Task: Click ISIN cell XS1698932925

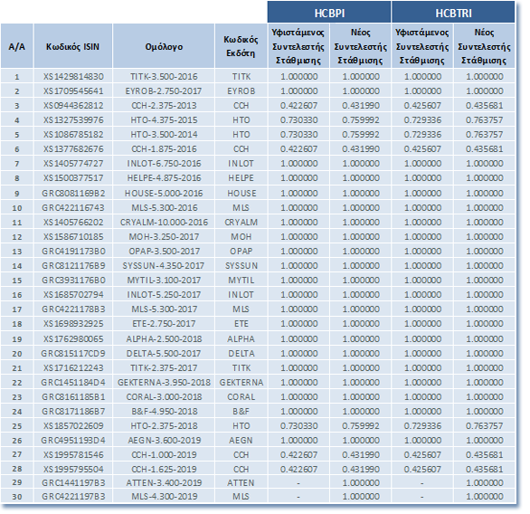Action: point(74,325)
